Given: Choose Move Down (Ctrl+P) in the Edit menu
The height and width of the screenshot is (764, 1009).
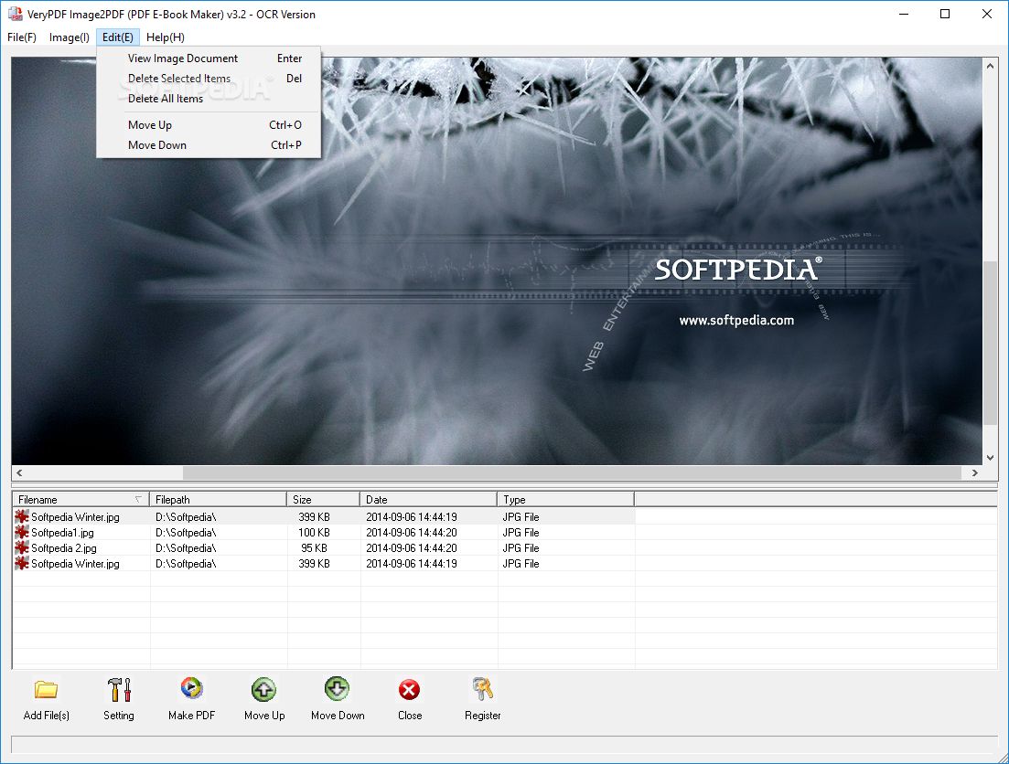Looking at the screenshot, I should [208, 145].
